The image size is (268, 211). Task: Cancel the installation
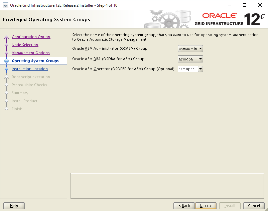click(254, 206)
